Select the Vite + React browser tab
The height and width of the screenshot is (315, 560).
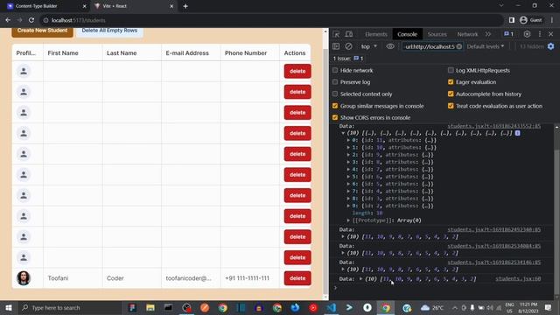pos(133,6)
